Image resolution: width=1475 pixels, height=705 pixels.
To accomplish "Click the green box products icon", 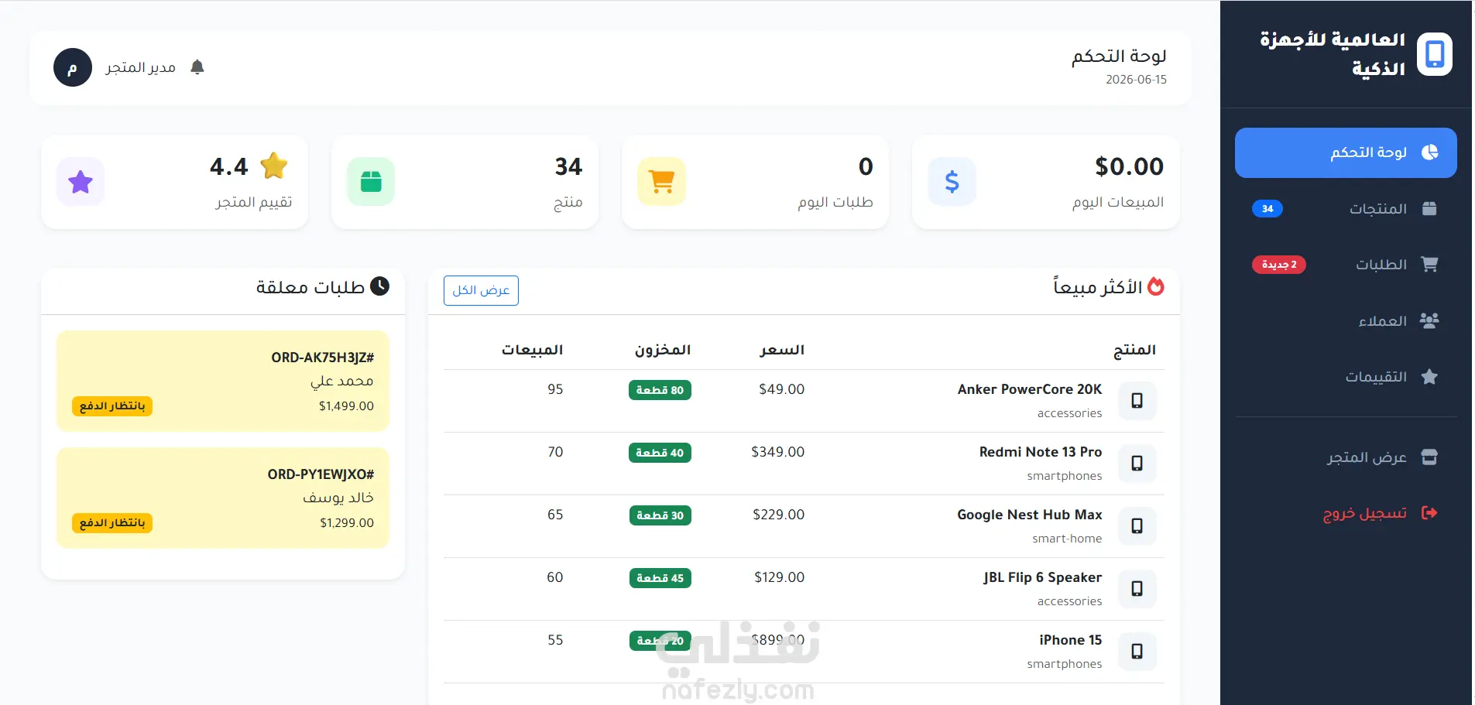I will (371, 182).
